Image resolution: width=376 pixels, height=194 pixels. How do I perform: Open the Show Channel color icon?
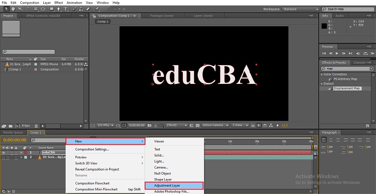tap(162, 125)
